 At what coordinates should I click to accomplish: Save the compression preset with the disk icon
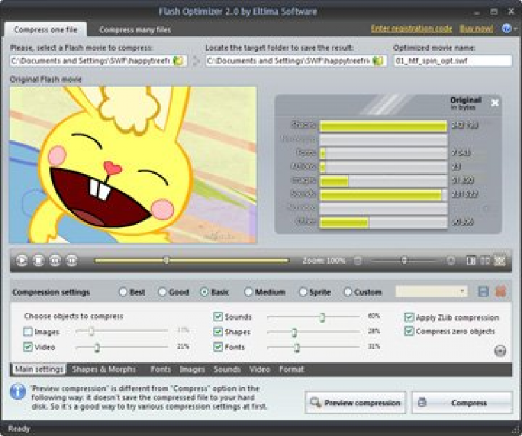484,292
